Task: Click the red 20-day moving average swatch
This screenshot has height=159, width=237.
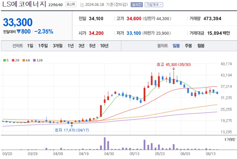Action: click(13, 60)
